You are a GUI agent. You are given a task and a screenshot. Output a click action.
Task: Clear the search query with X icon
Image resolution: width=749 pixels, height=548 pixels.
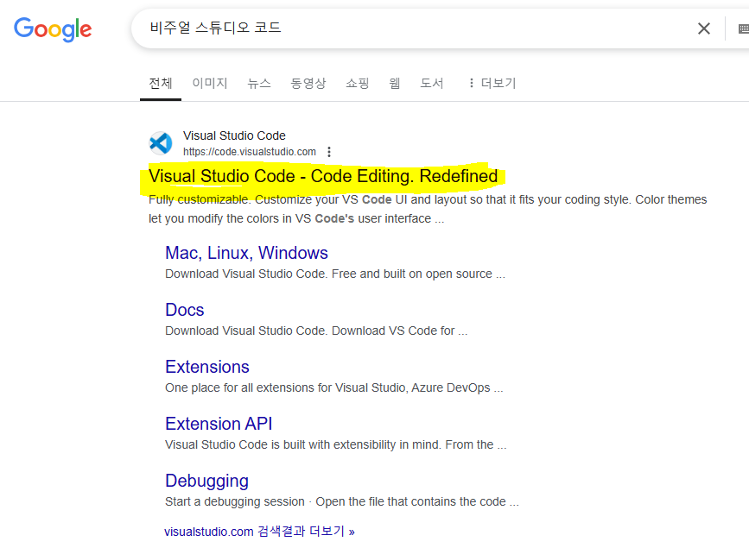[703, 28]
